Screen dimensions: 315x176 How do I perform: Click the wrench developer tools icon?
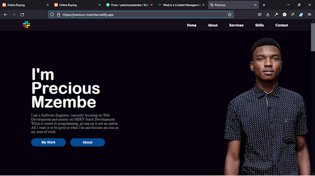276,14
